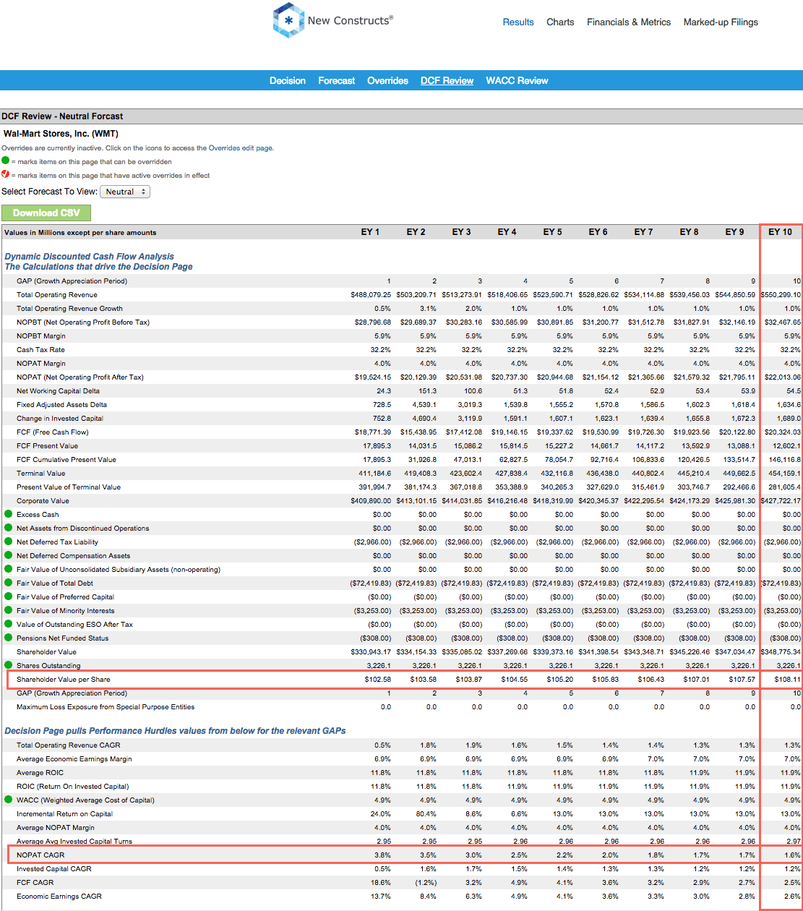Screen dimensions: 803x911
Task: Click the EY 1 column header
Action: pos(370,232)
